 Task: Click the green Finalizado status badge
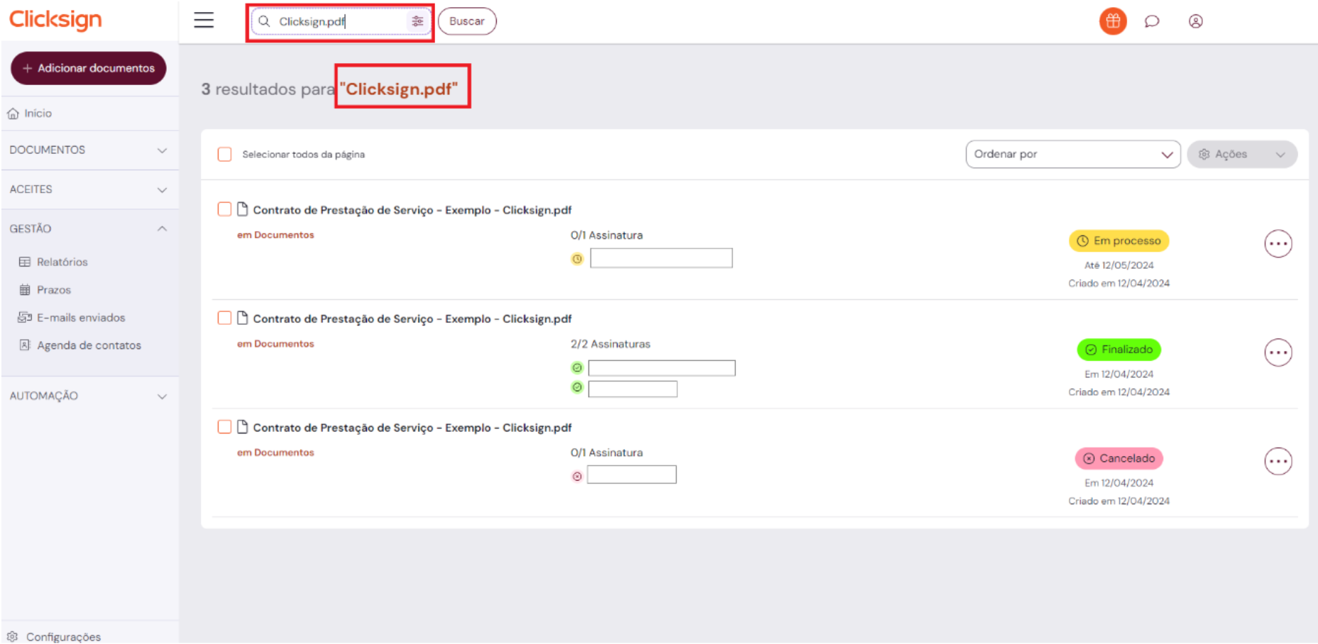1119,350
